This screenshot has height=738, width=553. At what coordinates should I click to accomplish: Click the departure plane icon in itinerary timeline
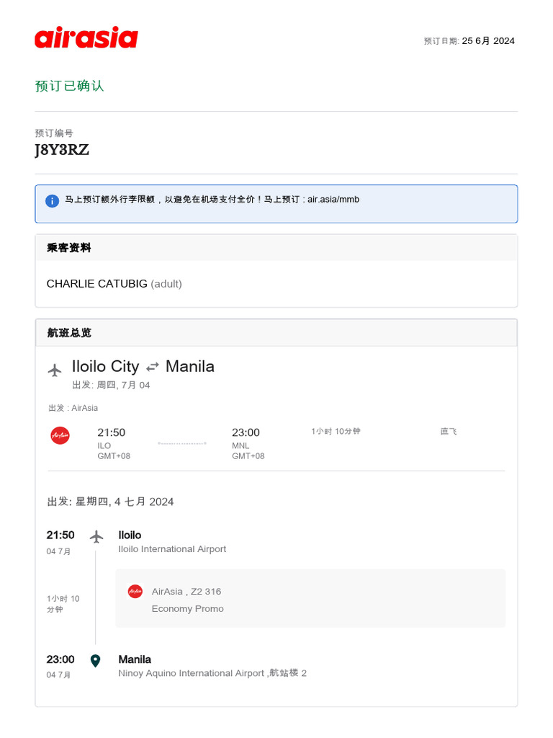pyautogui.click(x=96, y=536)
